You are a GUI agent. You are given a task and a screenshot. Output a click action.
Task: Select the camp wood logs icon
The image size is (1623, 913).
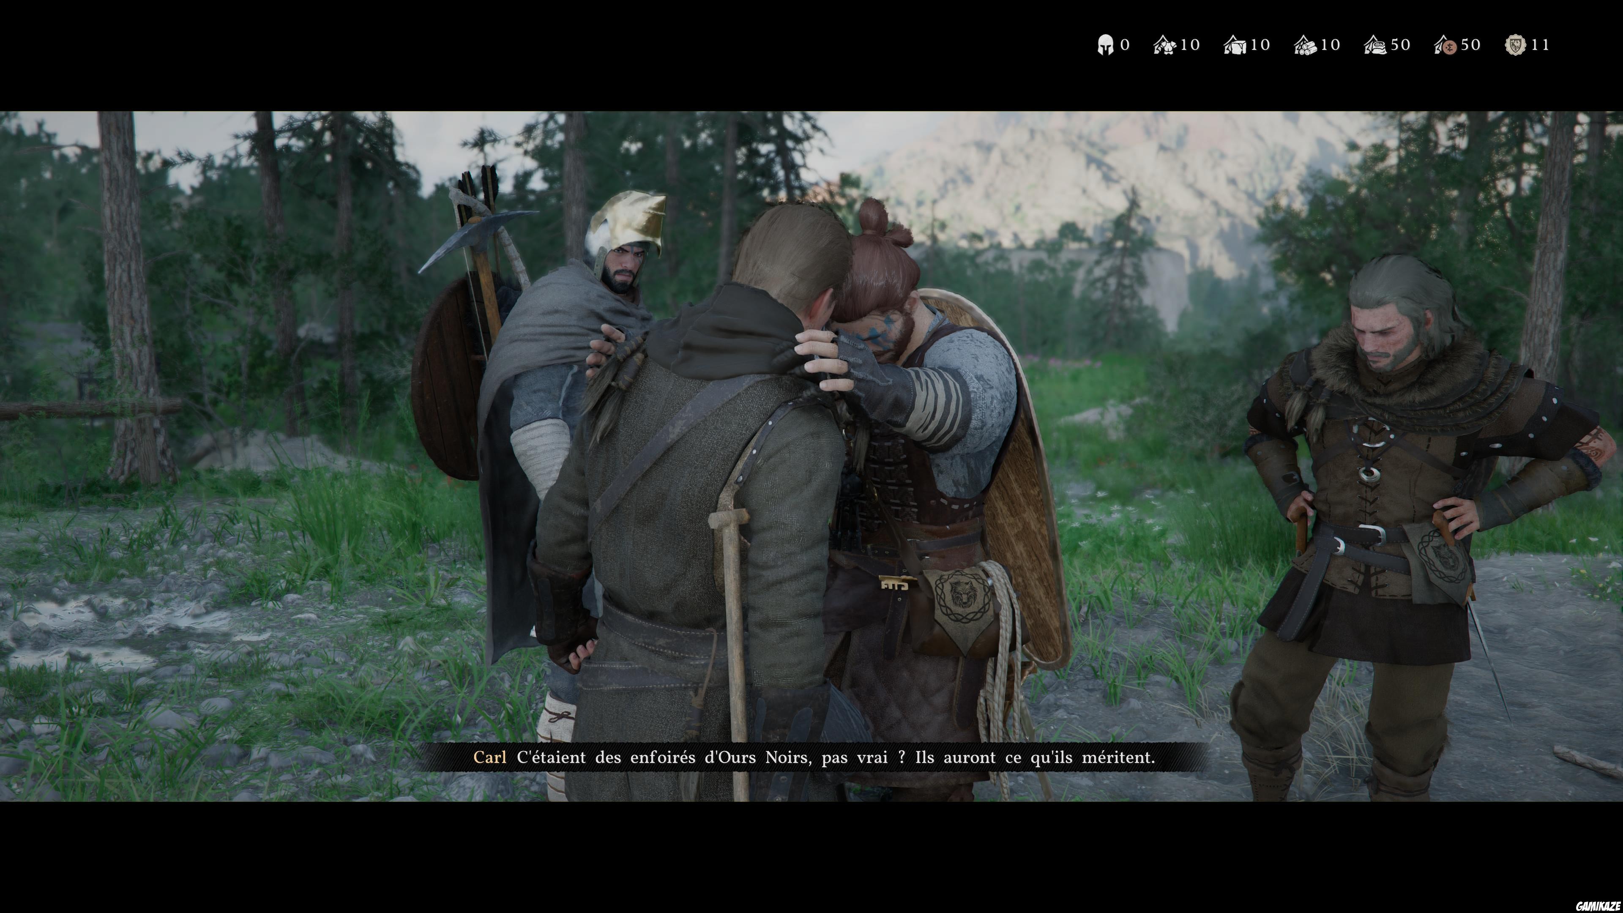point(1306,45)
